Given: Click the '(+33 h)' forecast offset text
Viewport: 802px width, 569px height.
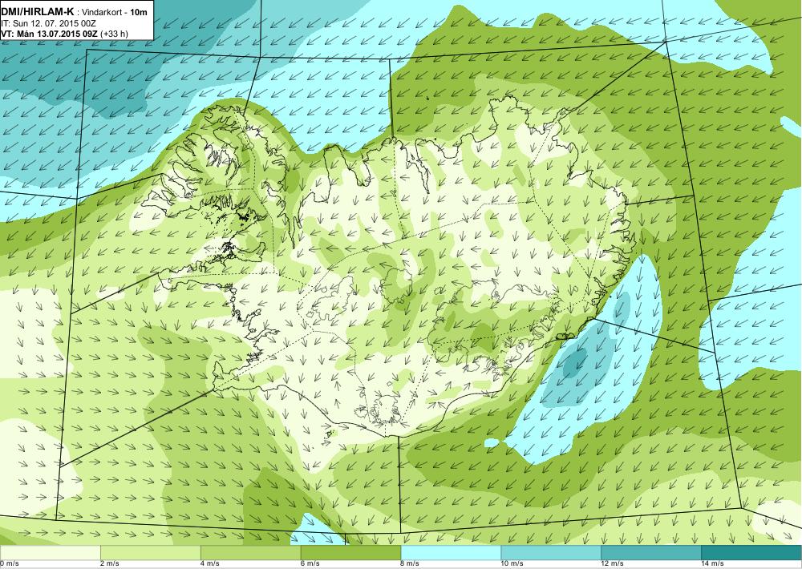Looking at the screenshot, I should pos(115,34).
